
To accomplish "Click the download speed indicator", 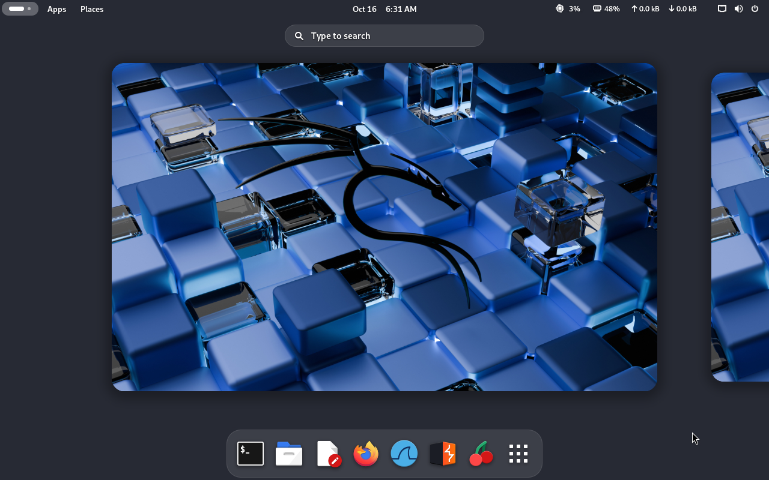I will (x=682, y=9).
